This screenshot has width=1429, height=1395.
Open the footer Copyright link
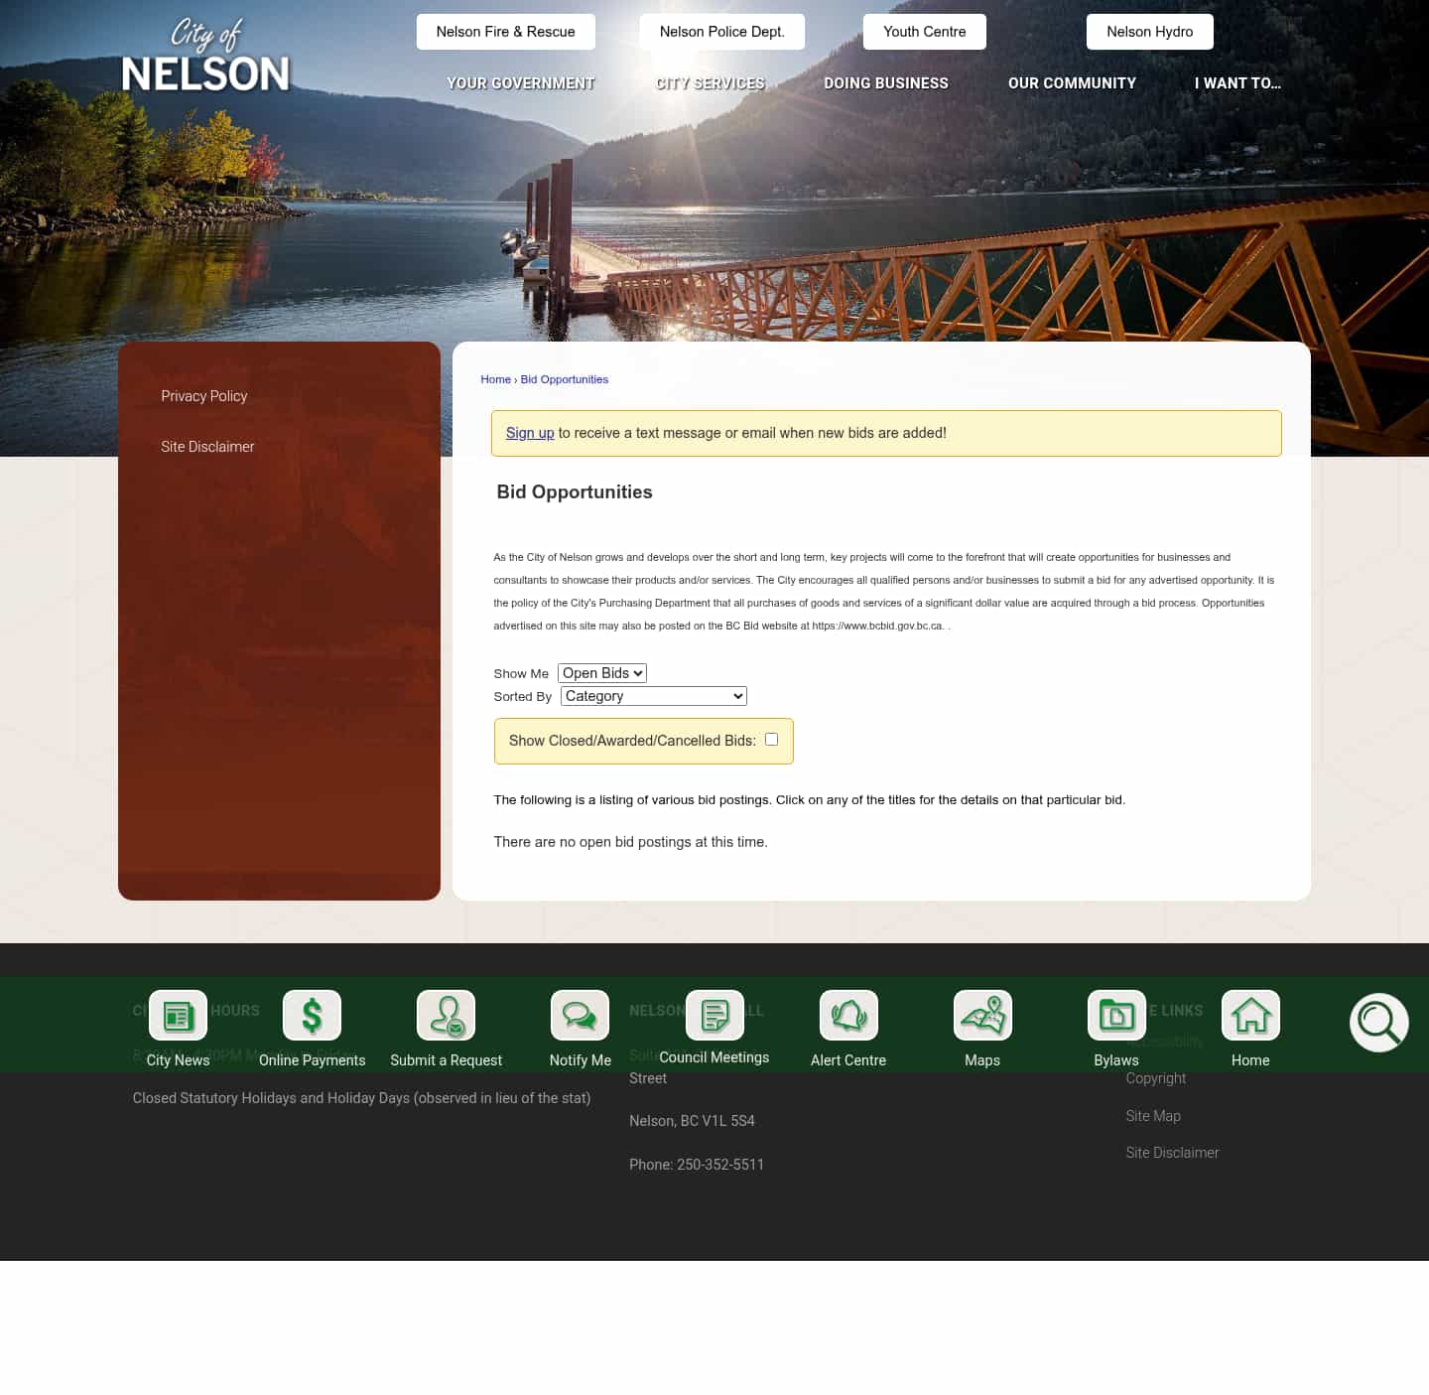coord(1156,1078)
